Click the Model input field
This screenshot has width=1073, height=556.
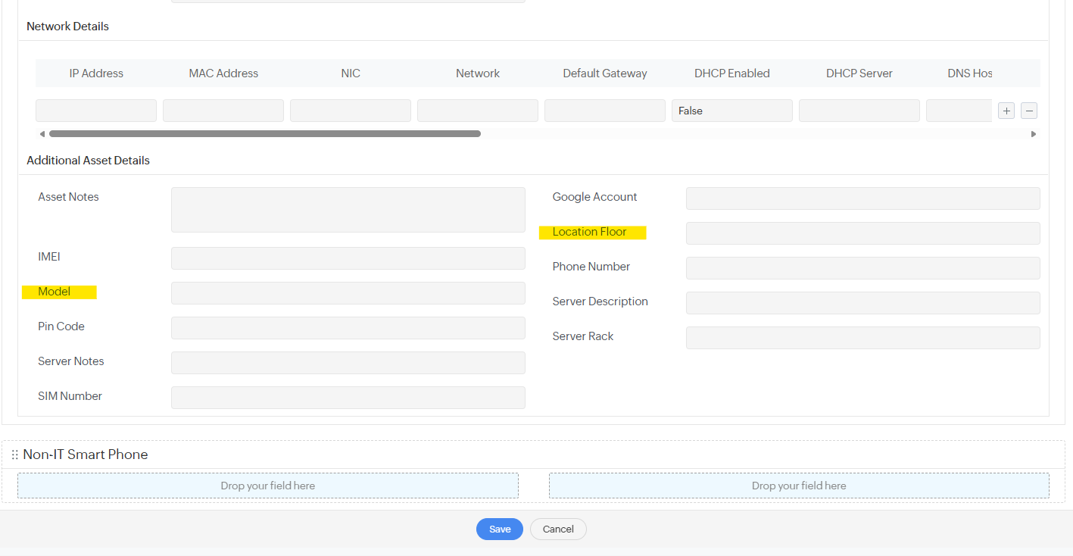[x=348, y=293]
